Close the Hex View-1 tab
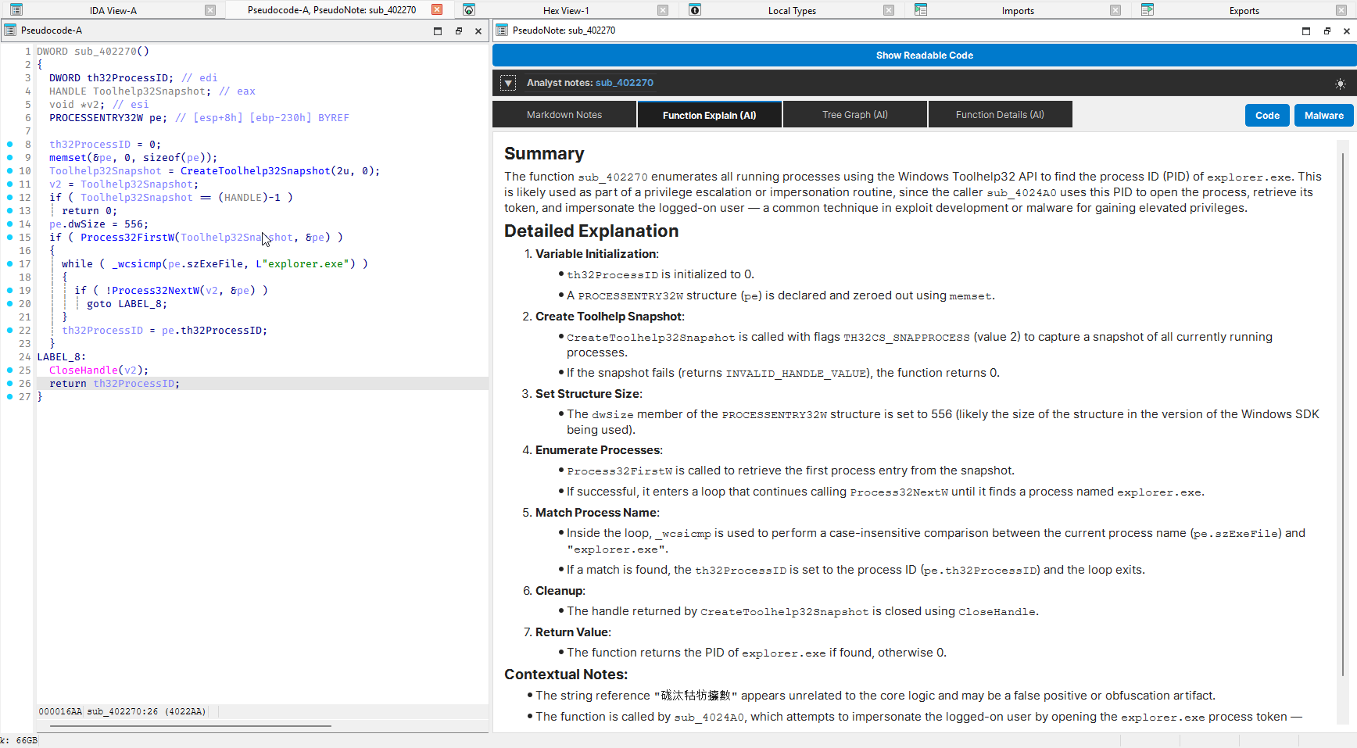This screenshot has height=748, width=1357. (x=663, y=10)
